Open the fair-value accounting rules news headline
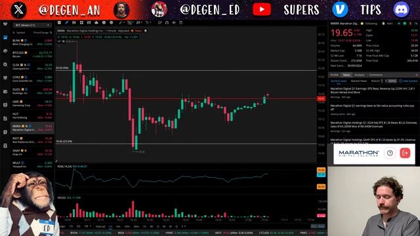Viewport: 420px width, 236px height. (372, 108)
